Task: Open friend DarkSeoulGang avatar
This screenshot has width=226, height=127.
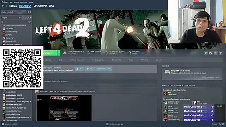Action: pyautogui.click(x=165, y=120)
